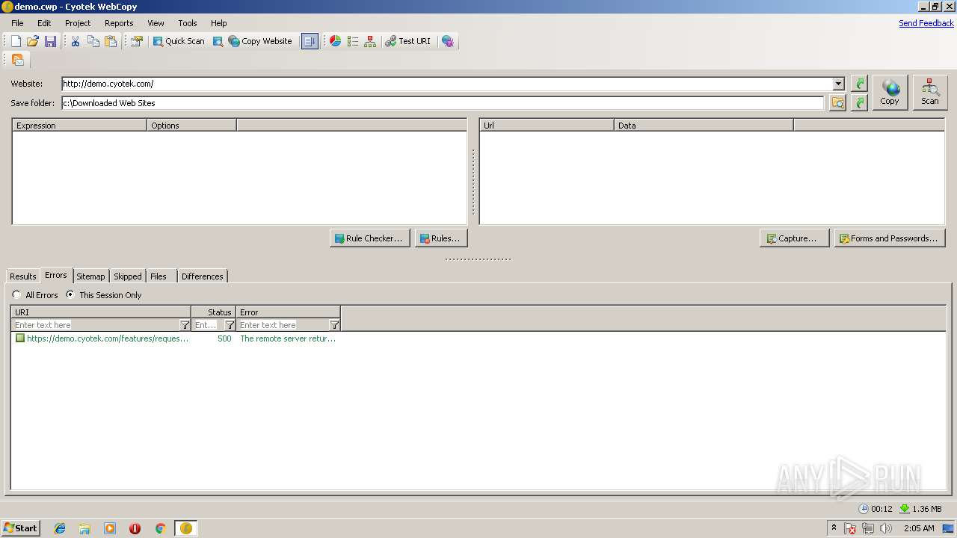Image resolution: width=957 pixels, height=538 pixels.
Task: Open Rule Checker dialog
Action: pyautogui.click(x=370, y=238)
